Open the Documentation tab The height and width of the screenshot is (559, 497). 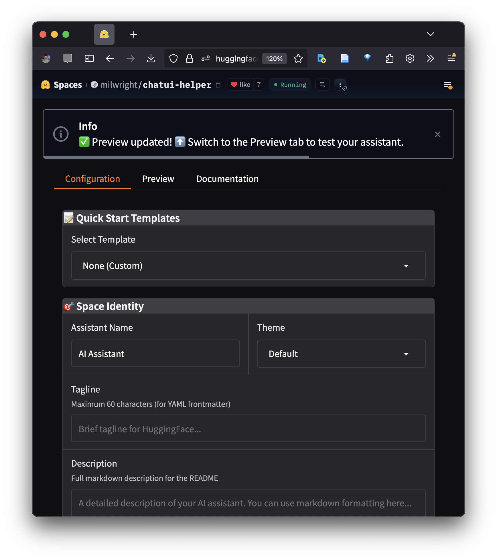point(227,179)
